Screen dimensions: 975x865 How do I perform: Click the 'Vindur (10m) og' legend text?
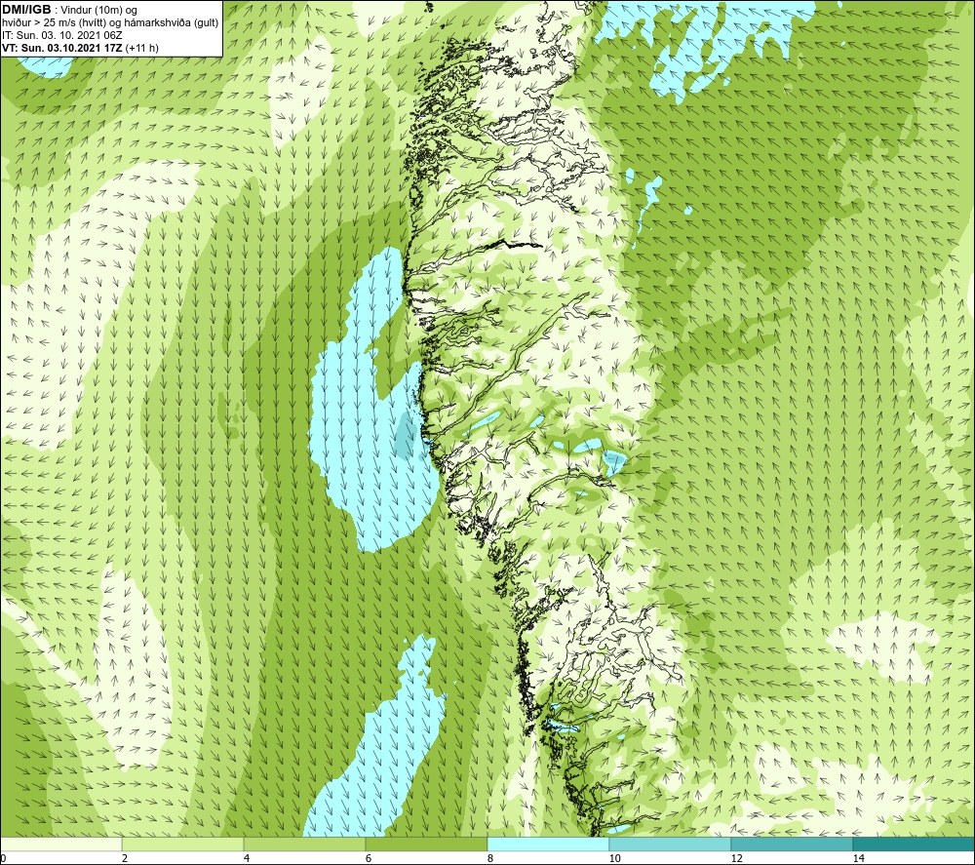100,11
